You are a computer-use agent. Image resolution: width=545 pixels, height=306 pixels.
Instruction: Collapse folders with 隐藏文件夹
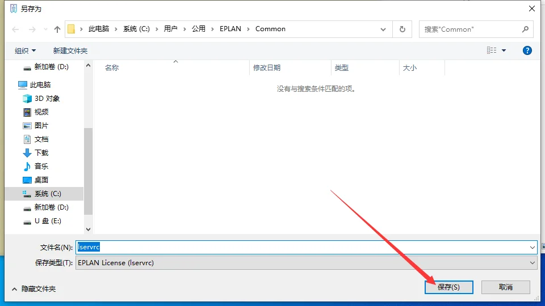click(33, 288)
